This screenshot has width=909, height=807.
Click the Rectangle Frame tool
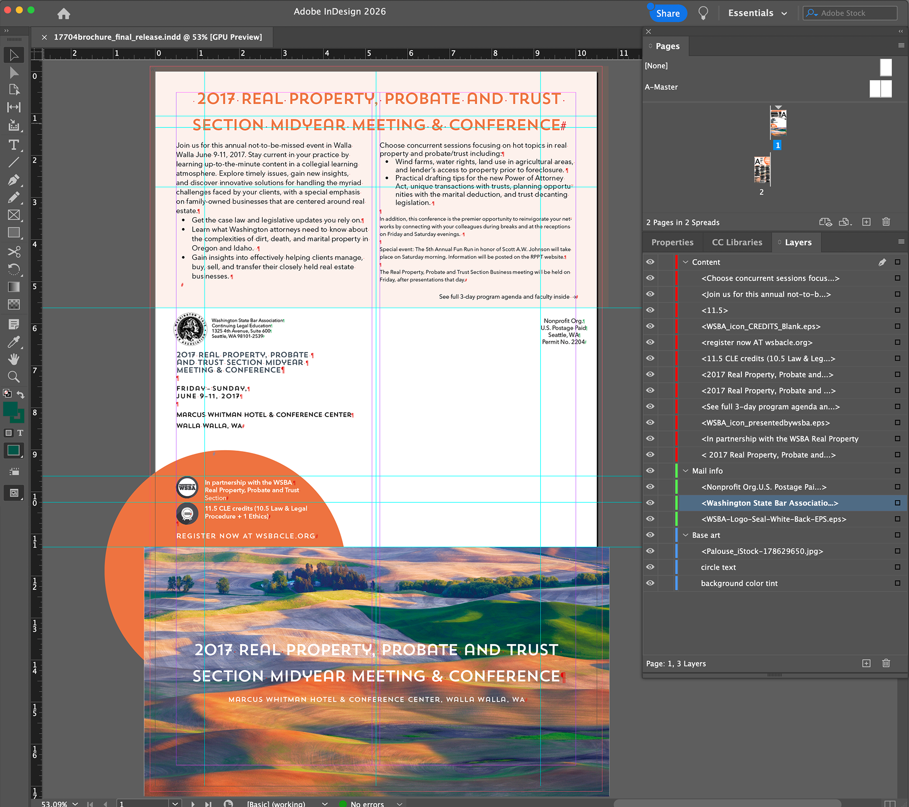point(14,215)
